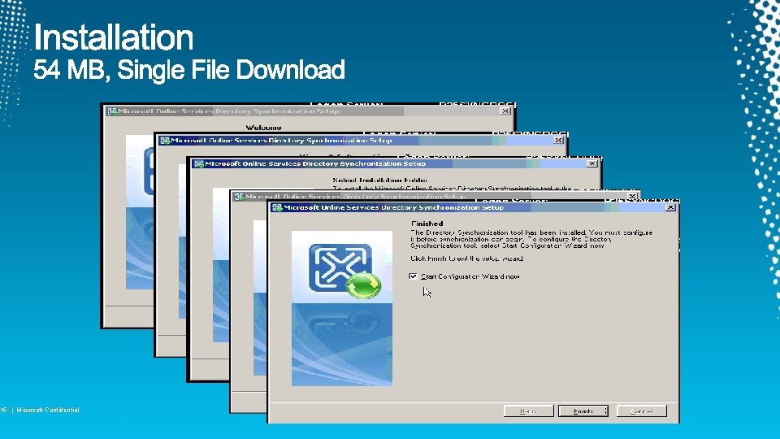This screenshot has height=439, width=780.
Task: Click the Cancel button in the Finished dialog
Action: (x=642, y=411)
